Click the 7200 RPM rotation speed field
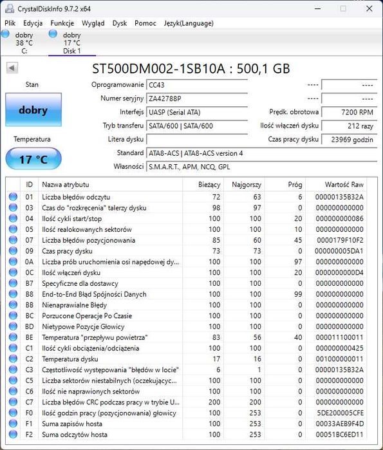Viewport: 383px width, 450px height. point(349,112)
